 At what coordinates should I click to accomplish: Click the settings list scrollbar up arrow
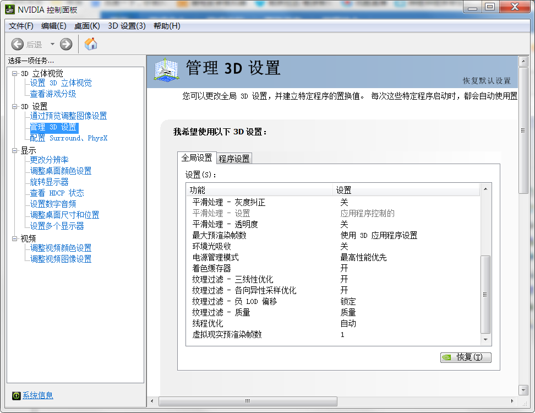tap(485, 190)
